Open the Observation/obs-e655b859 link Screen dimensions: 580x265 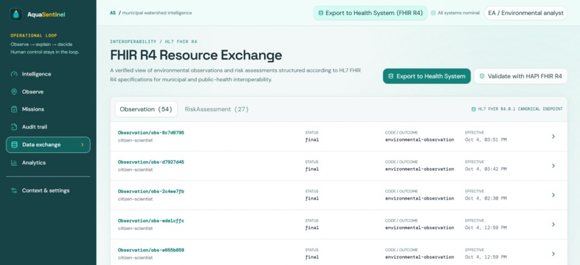[151, 250]
